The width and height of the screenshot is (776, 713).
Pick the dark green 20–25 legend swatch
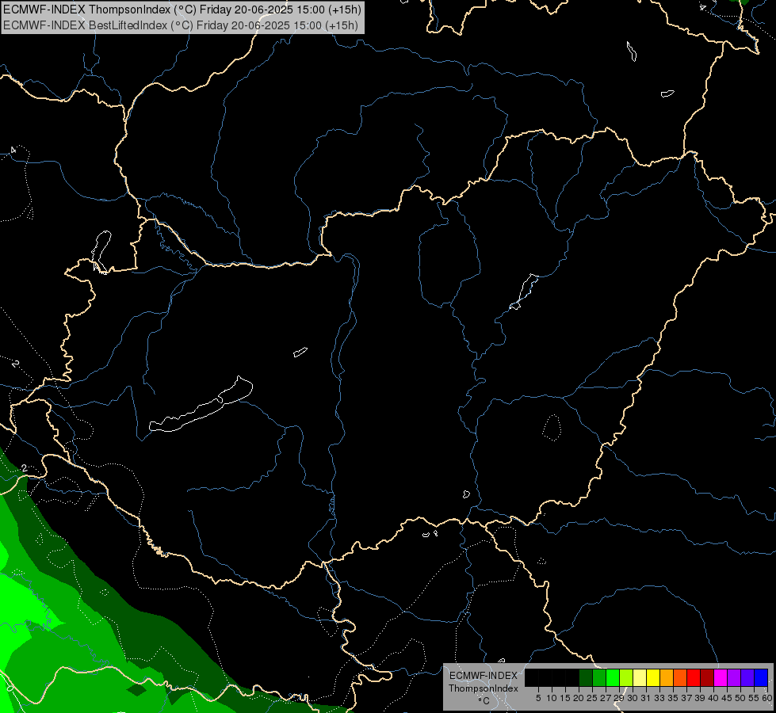click(x=586, y=677)
